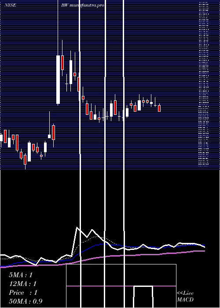Click the "12MA : 1" legend text
The image size is (220, 308).
[23, 284]
